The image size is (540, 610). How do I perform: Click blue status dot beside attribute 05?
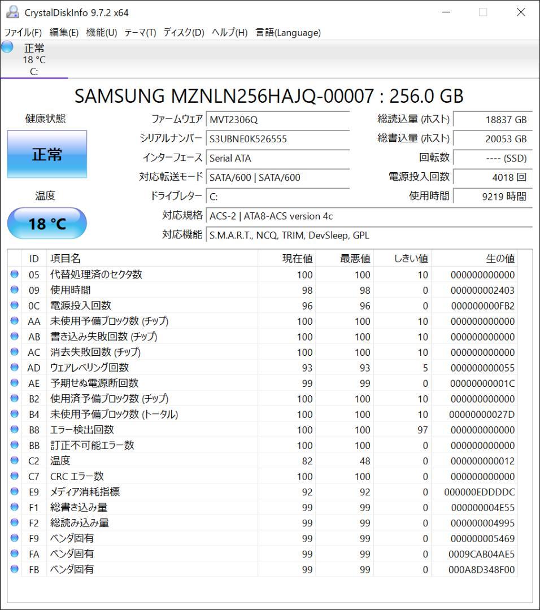14,274
